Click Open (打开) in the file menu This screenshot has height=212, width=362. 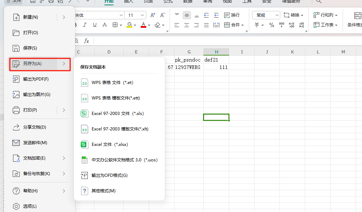click(39, 33)
